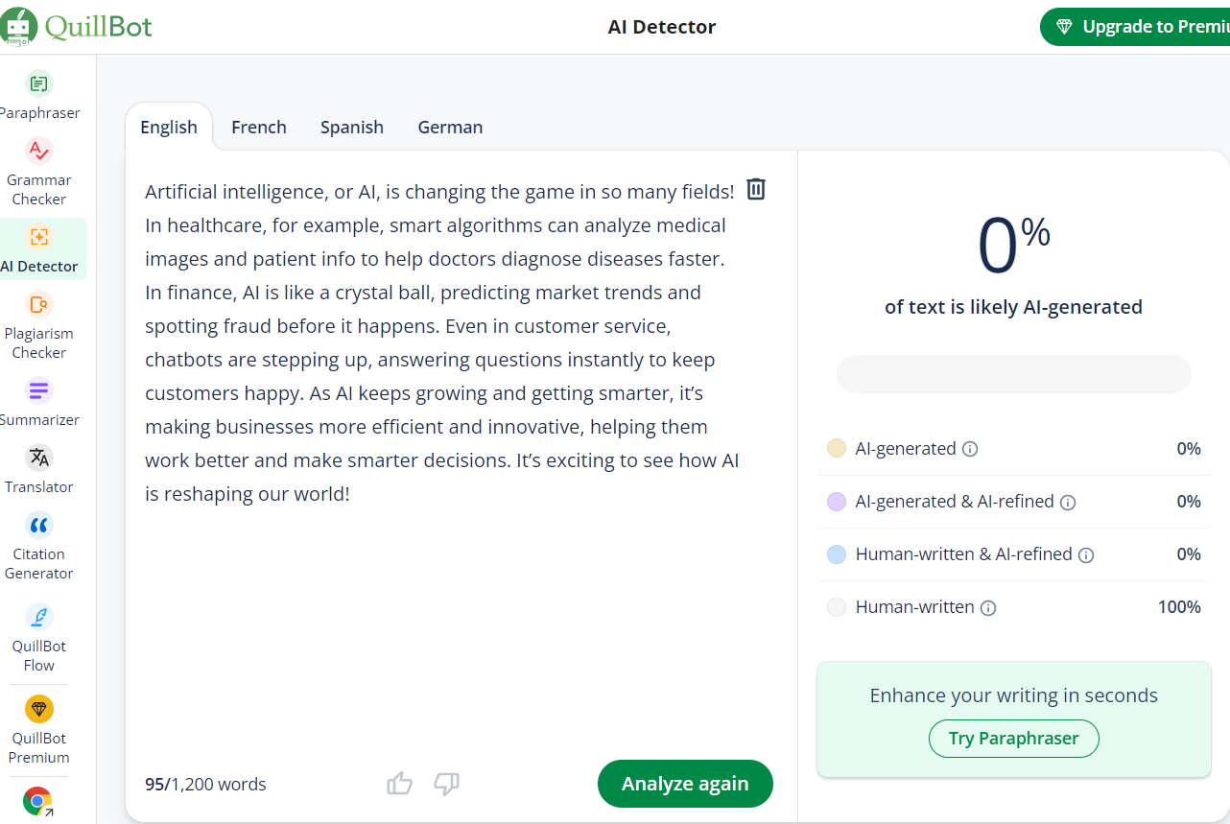The height and width of the screenshot is (824, 1230).
Task: Click the Analyze again button
Action: 685,784
